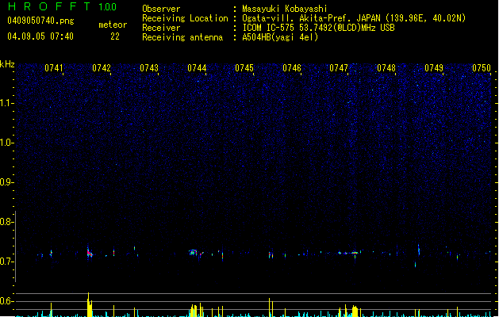Image resolution: width=499 pixels, height=317 pixels.
Task: Click the Receiver label
Action: coord(161,28)
